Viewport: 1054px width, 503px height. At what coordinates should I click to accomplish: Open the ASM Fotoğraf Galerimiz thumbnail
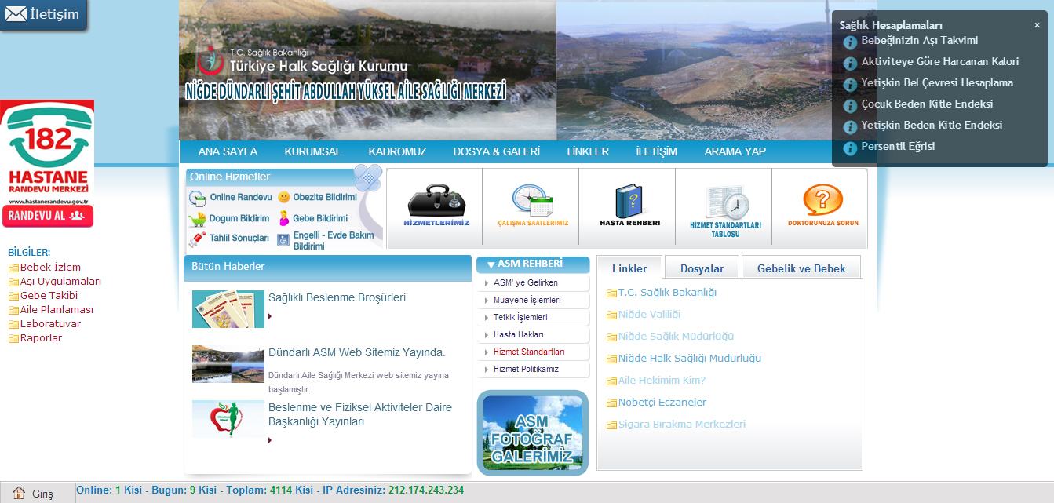tap(532, 432)
